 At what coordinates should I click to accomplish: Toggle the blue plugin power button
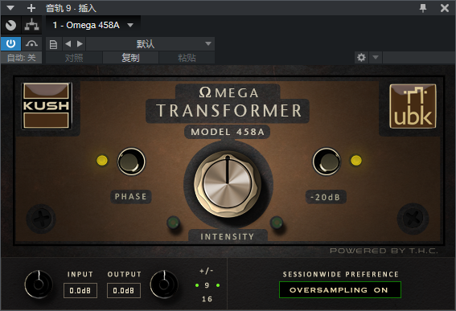(x=10, y=44)
